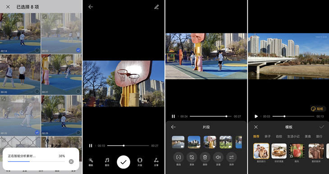Play the video on the 模板 screen
The height and width of the screenshot is (174, 329).
point(256,116)
